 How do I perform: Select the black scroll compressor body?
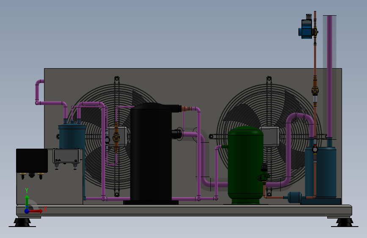(x=151, y=152)
